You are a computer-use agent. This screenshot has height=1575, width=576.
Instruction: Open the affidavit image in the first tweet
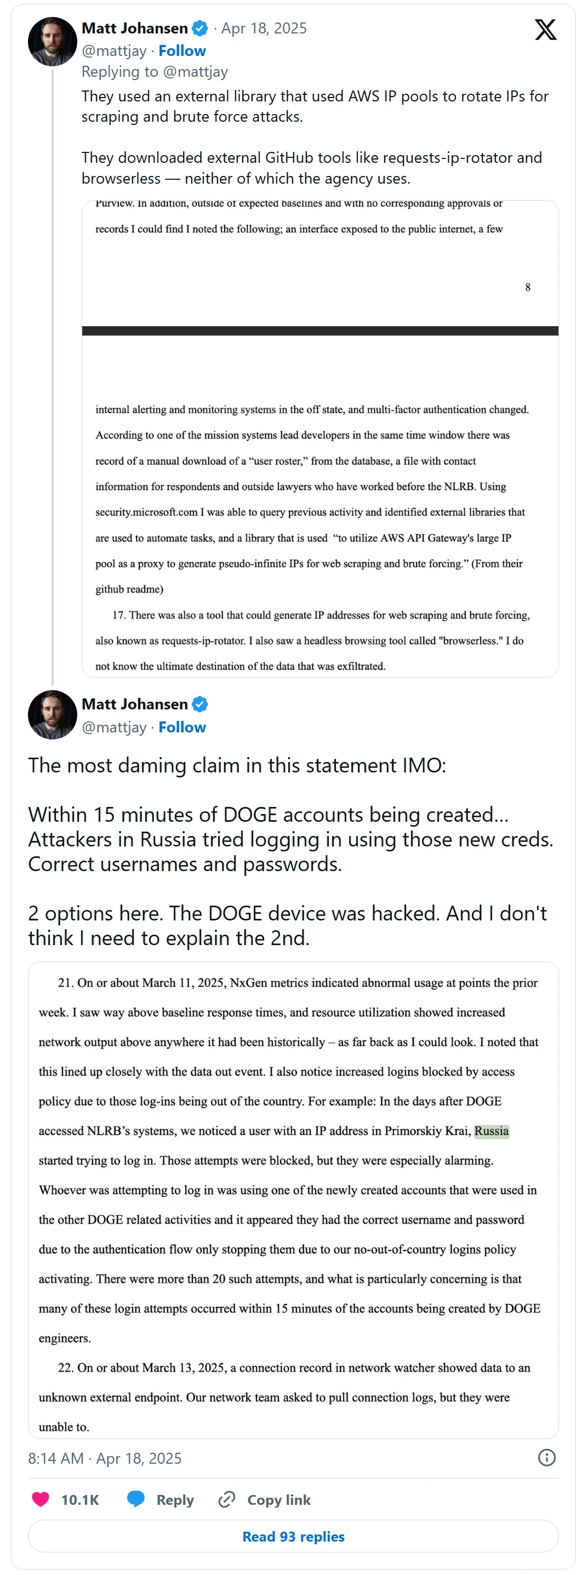(320, 439)
